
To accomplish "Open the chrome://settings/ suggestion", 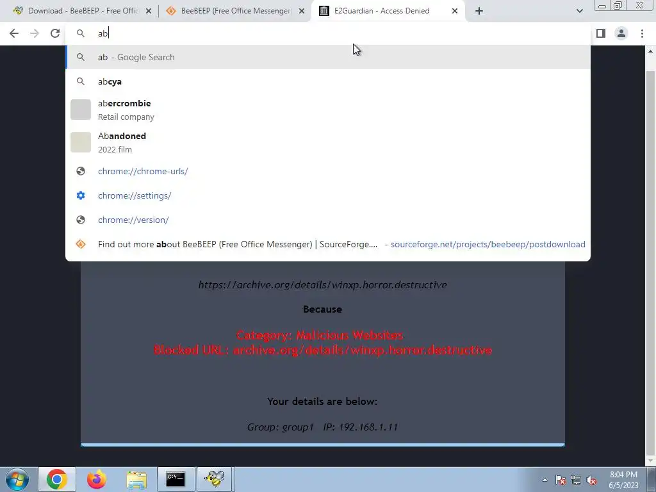I will (x=328, y=195).
